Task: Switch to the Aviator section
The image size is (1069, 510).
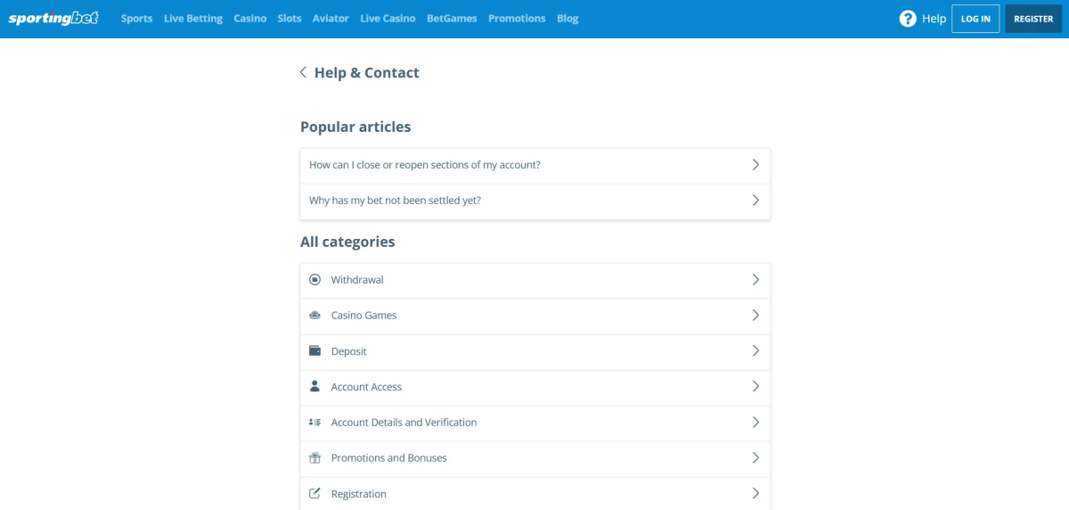Action: tap(330, 19)
